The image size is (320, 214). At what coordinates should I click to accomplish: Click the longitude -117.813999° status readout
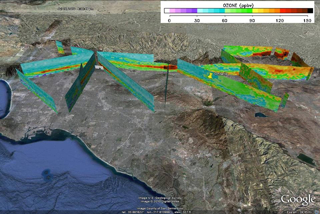(159, 212)
